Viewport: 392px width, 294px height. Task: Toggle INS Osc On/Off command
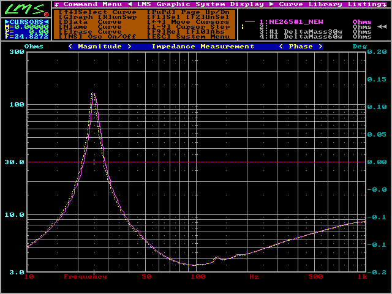point(98,37)
